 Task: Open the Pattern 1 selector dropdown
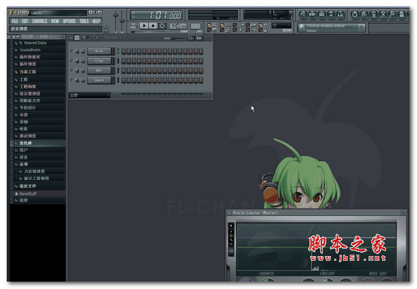pyautogui.click(x=114, y=38)
